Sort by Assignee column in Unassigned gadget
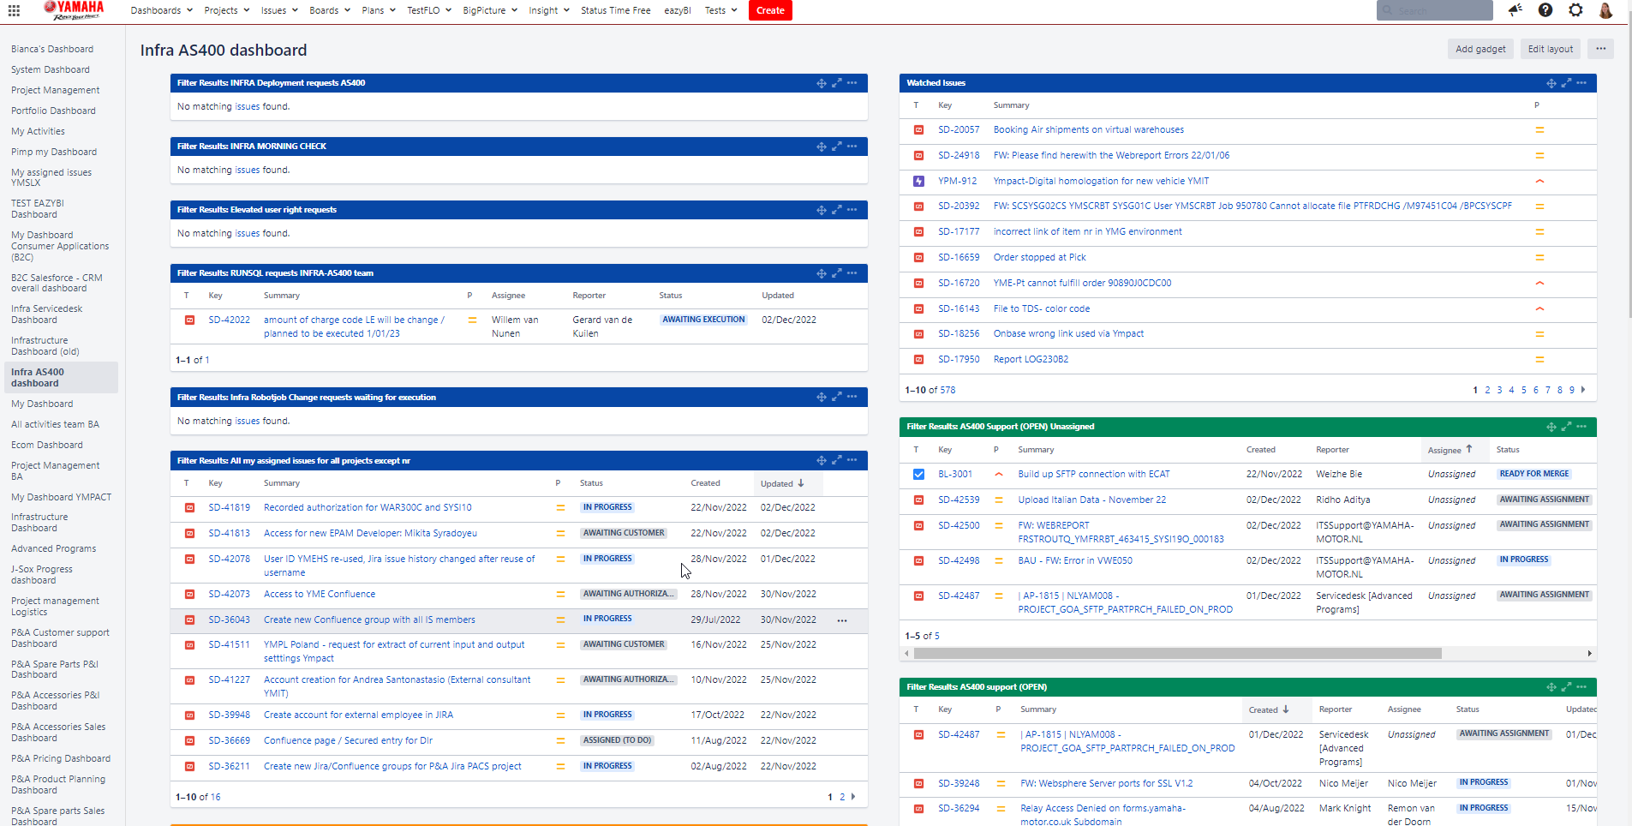The width and height of the screenshot is (1632, 826). (1450, 450)
